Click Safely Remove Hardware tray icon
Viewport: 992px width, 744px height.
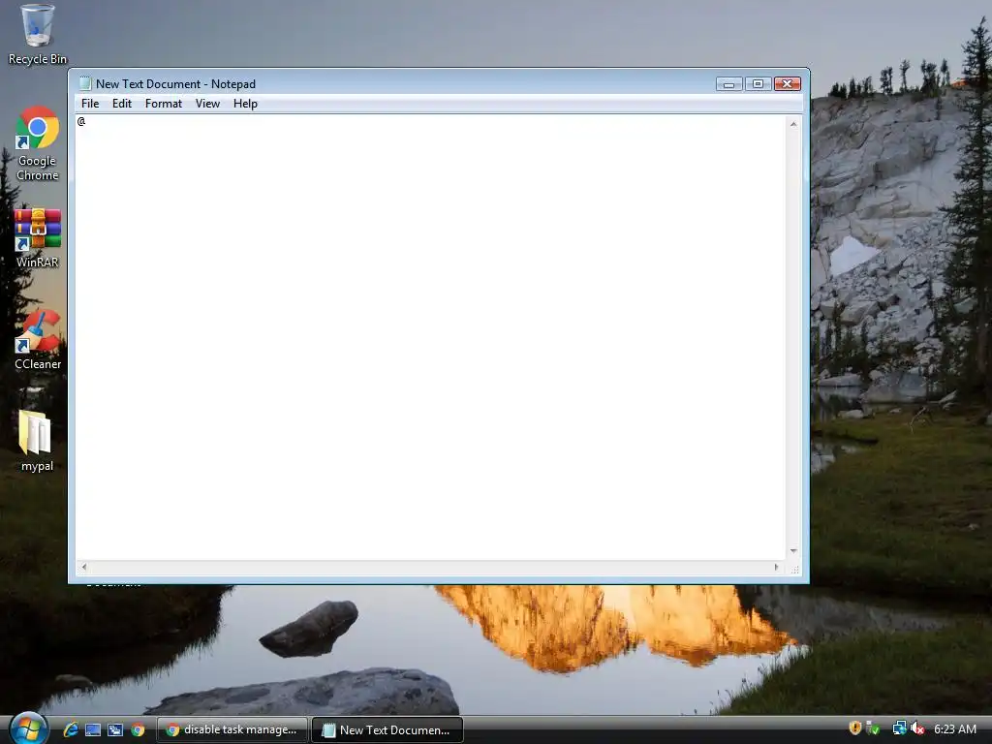[x=873, y=728]
